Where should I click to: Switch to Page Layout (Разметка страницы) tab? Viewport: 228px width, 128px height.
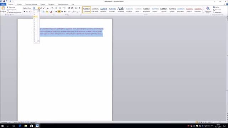click(x=31, y=4)
